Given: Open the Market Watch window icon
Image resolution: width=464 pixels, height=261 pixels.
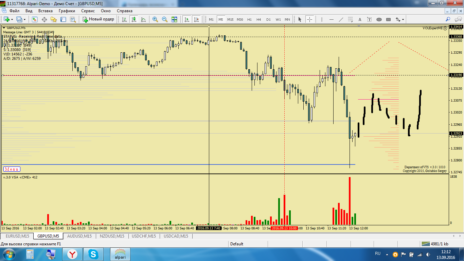Looking at the screenshot, I should click(35, 19).
